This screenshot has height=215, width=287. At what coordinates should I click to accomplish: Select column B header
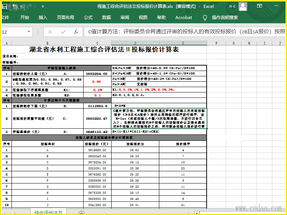(x=48, y=43)
